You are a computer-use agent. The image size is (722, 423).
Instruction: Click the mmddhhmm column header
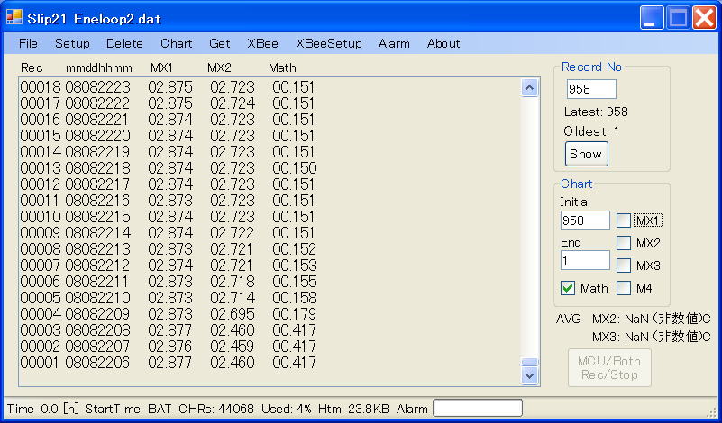(x=99, y=68)
